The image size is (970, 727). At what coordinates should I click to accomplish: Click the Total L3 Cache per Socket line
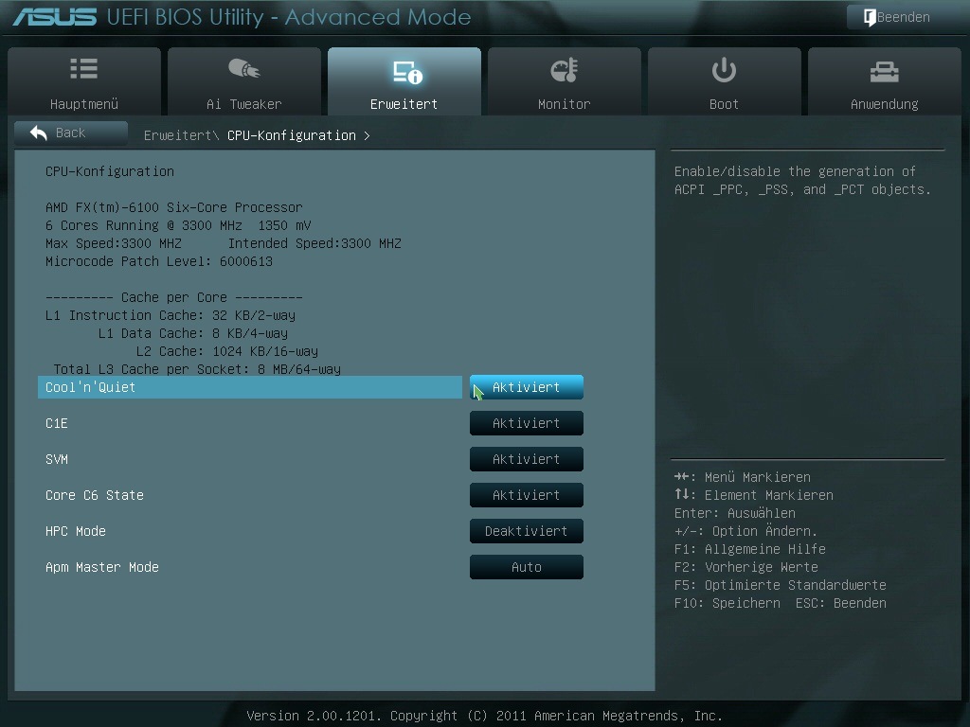tap(197, 369)
